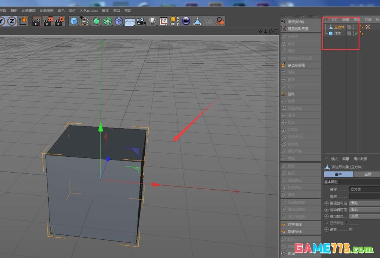
Task: Switch to the 坐标 tab in attributes
Action: [x=368, y=174]
